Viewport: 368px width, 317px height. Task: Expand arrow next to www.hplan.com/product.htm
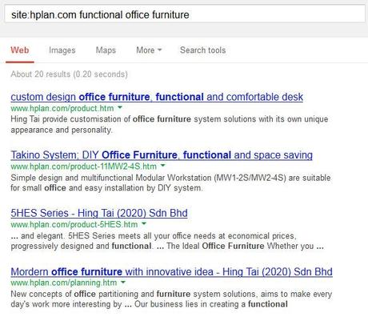click(120, 107)
